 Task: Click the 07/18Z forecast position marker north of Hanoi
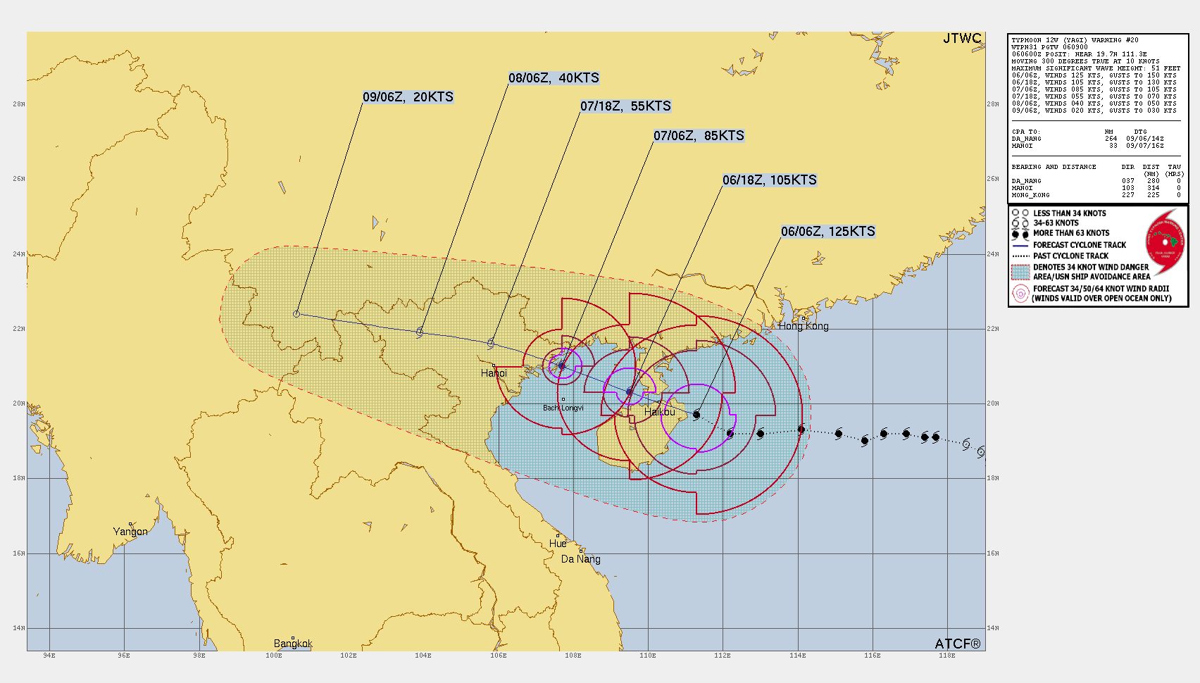(x=491, y=344)
